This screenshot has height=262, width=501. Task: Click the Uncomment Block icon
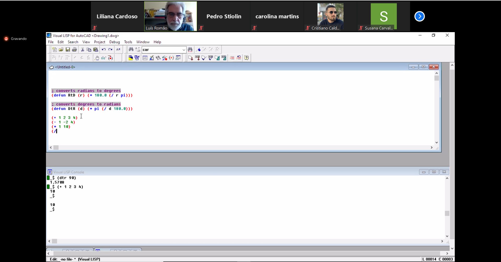239,58
